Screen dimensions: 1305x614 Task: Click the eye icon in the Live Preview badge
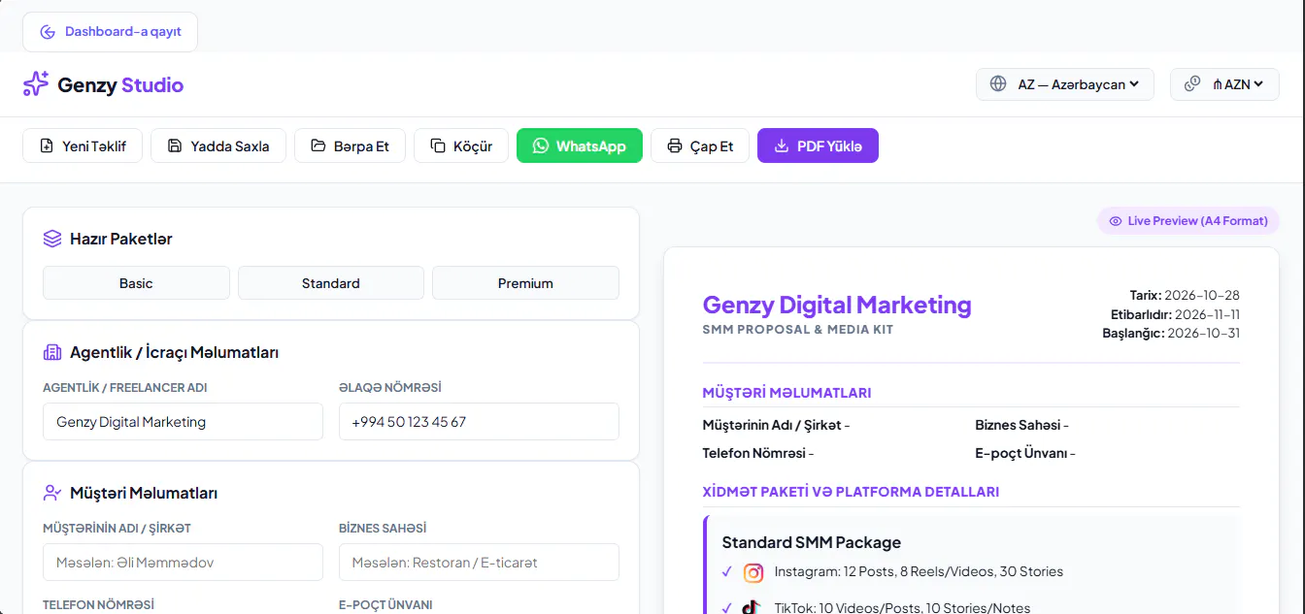[1116, 221]
